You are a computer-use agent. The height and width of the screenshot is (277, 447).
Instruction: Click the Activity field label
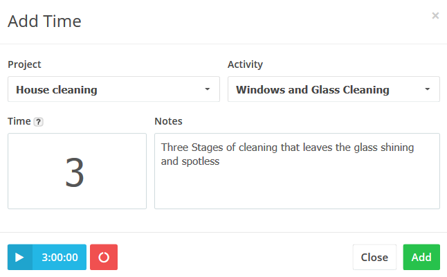[245, 64]
